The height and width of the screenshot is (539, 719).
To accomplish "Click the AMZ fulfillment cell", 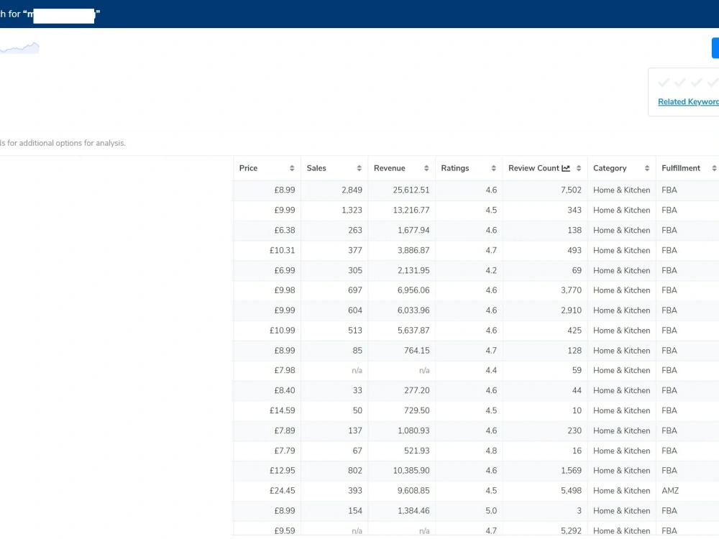I will pyautogui.click(x=670, y=491).
